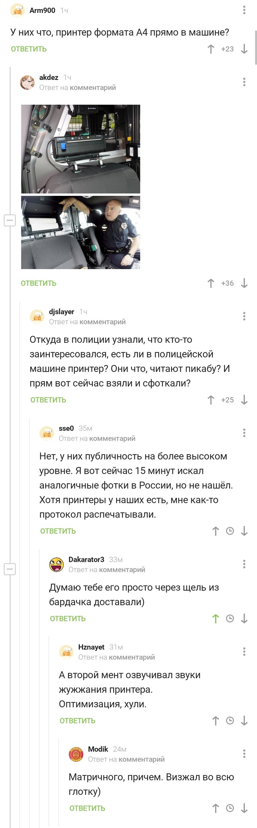Collapse the Dakarator3 comment thread

pos(10,570)
